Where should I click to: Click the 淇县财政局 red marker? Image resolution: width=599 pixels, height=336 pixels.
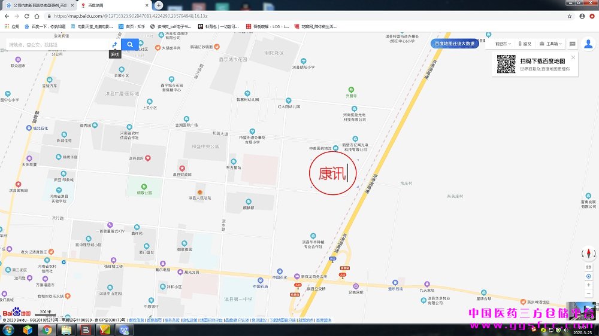pos(182,168)
